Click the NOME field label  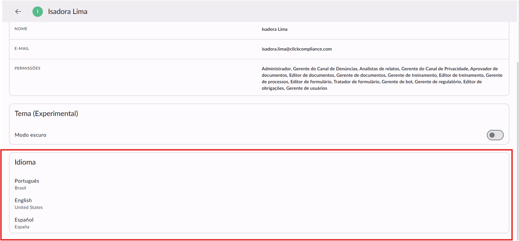click(x=21, y=29)
